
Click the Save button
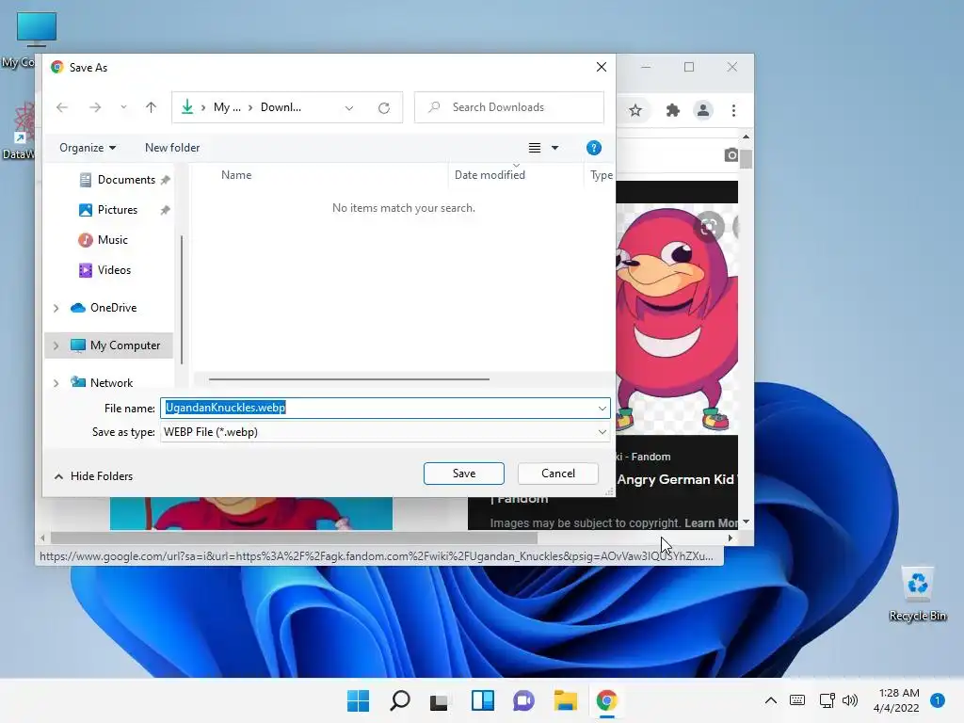[x=463, y=474]
